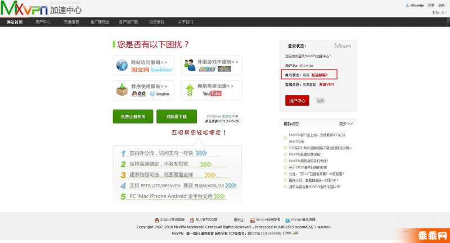Open the 关于我们 menu item
The image size is (450, 243).
[185, 22]
